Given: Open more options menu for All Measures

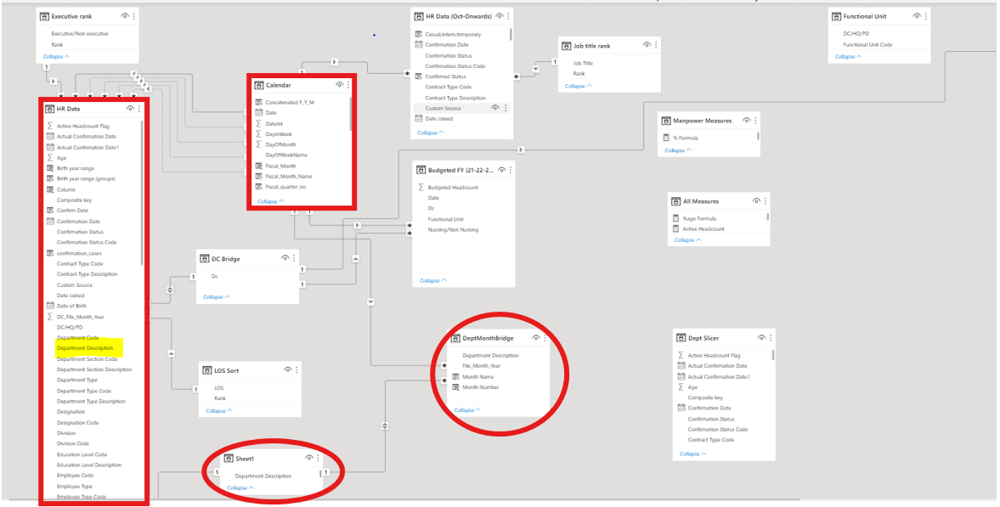Looking at the screenshot, I should pos(765,201).
